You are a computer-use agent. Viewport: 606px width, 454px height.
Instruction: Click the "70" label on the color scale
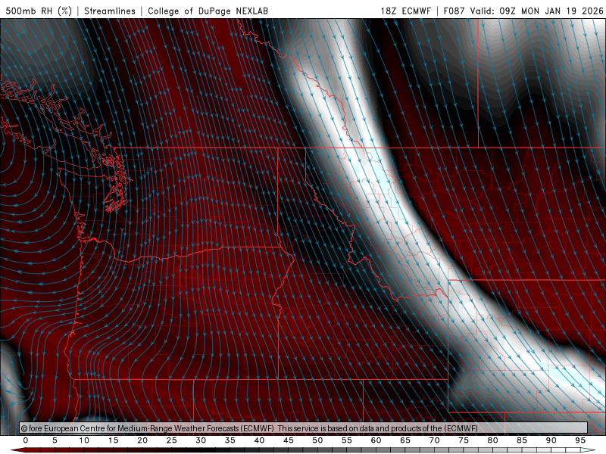(434, 440)
